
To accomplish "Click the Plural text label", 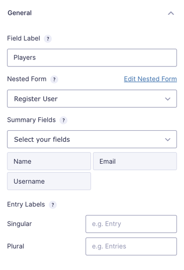I will click(15, 246).
